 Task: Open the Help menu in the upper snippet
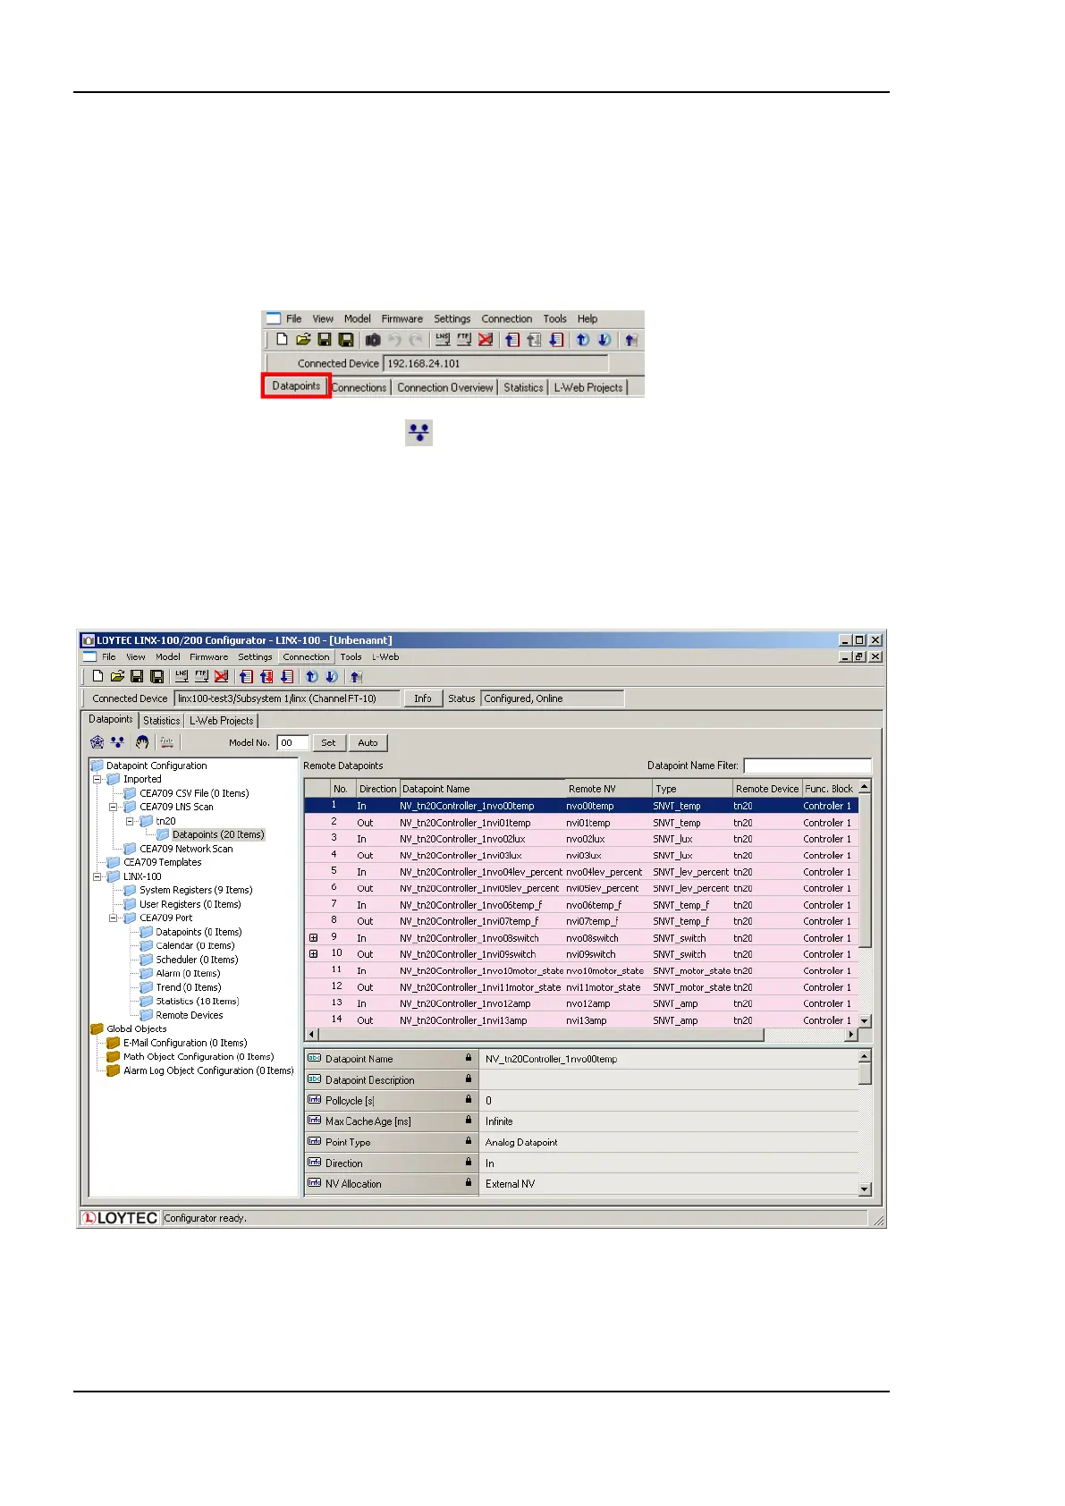587,319
